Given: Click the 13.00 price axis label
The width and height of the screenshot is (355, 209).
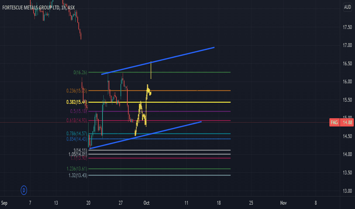Looking at the screenshot, I should pos(347,191).
